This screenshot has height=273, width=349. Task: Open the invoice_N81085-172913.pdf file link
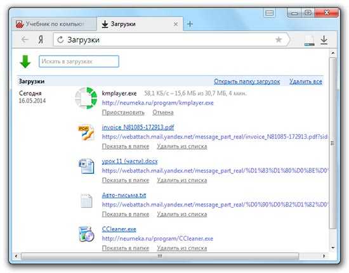click(x=138, y=127)
